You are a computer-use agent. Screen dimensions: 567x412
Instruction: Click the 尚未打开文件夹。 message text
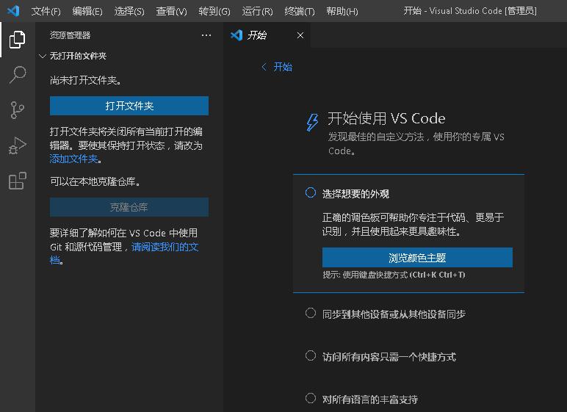[x=85, y=80]
